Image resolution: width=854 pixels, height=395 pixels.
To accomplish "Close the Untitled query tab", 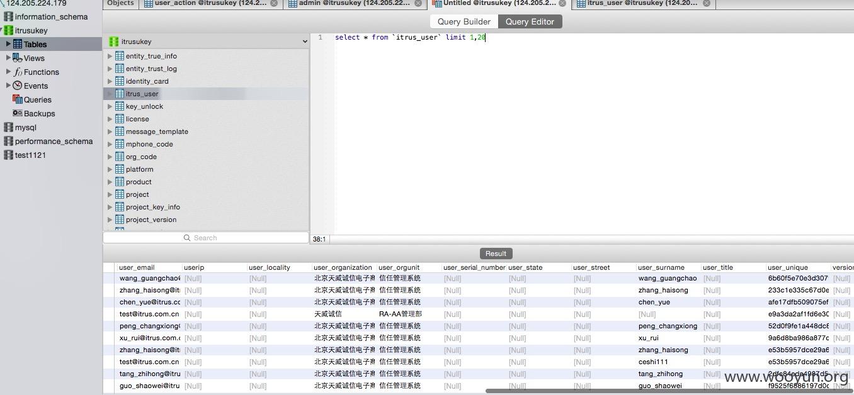I will [562, 3].
